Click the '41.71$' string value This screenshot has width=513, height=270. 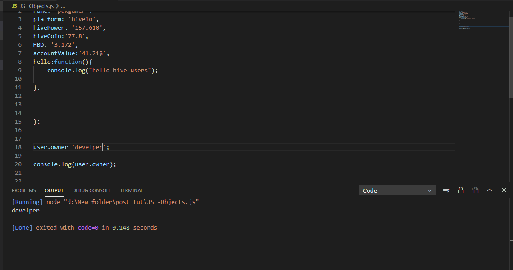tap(92, 53)
